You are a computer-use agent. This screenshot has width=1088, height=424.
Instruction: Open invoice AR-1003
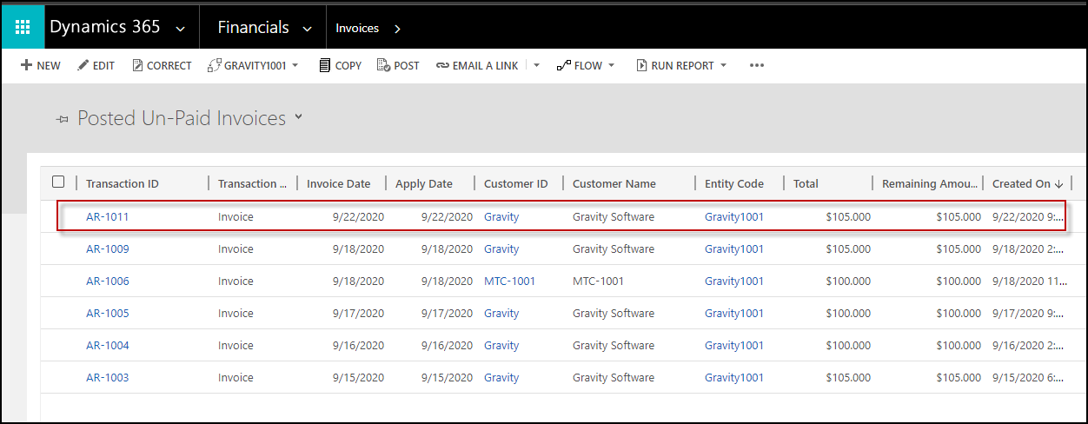[x=107, y=377]
